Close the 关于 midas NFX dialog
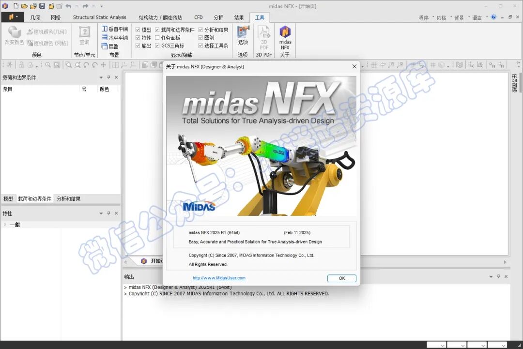 pos(354,66)
